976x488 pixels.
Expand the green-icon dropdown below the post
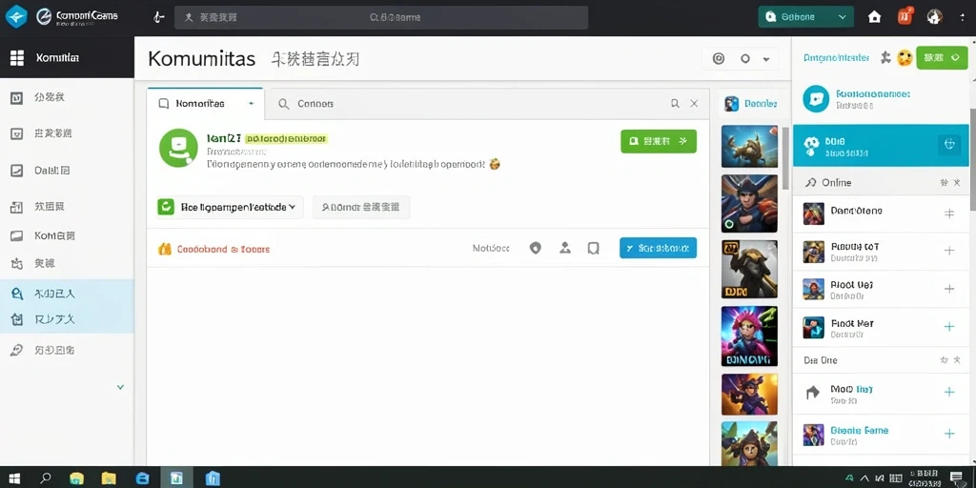tap(229, 207)
